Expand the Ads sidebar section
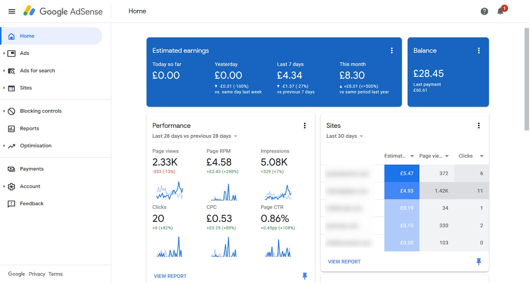 coord(4,53)
